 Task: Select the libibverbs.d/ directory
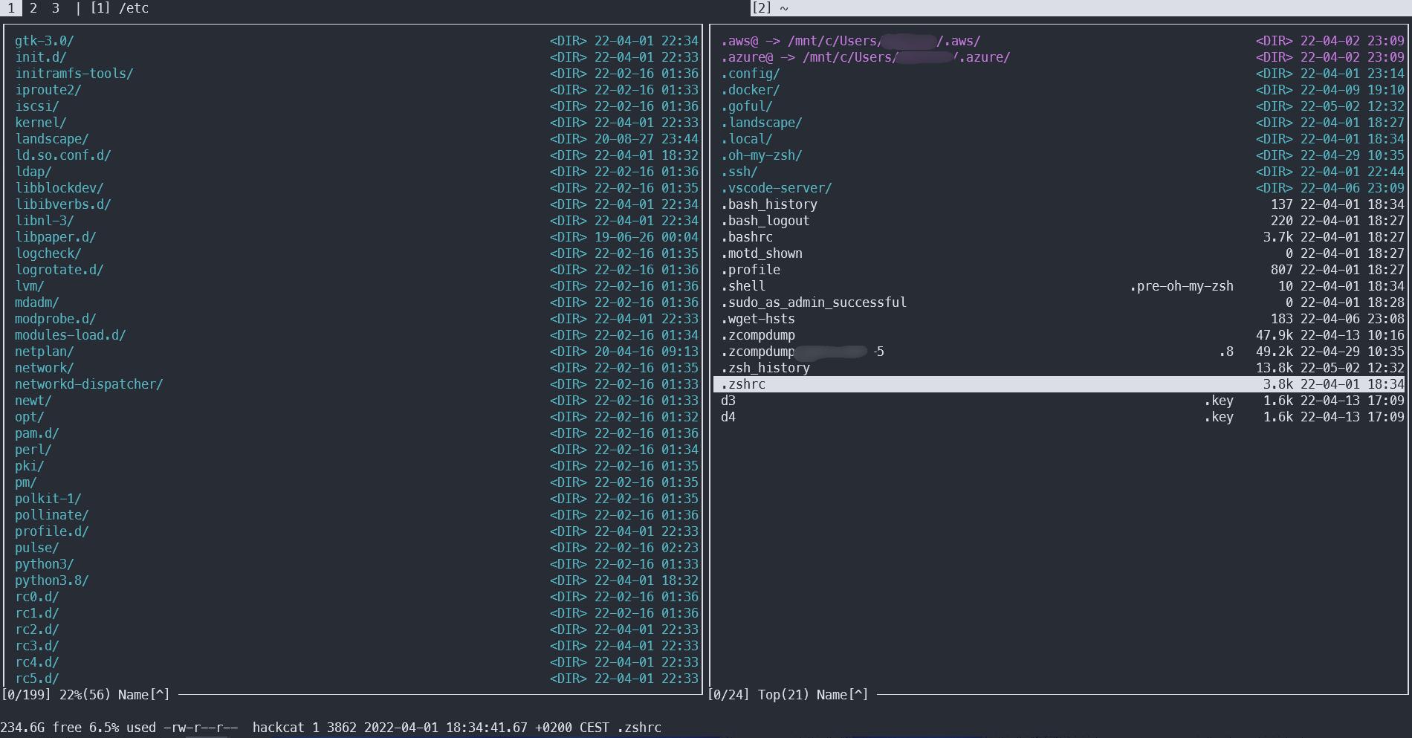pos(357,204)
